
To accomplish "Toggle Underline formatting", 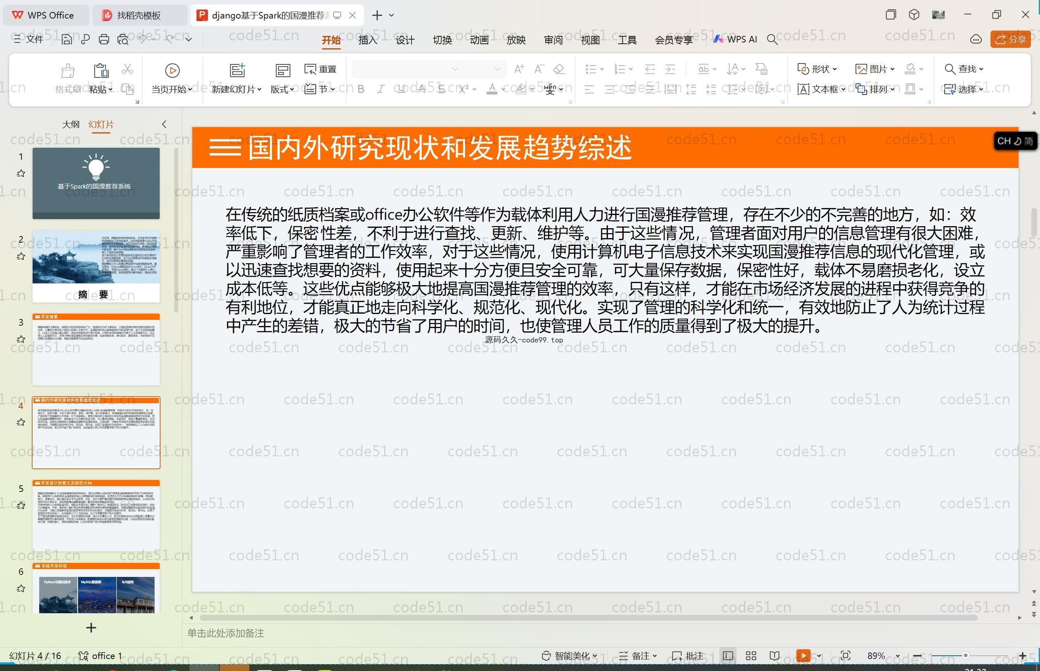I will [x=401, y=89].
